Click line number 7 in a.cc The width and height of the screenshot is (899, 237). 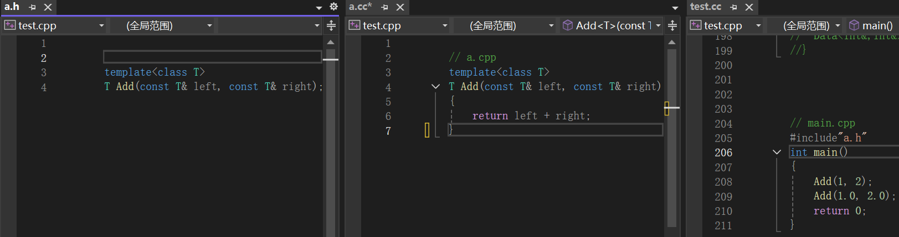point(388,131)
